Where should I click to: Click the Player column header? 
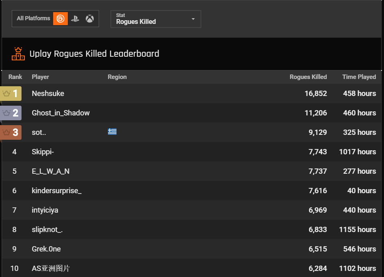pyautogui.click(x=41, y=77)
